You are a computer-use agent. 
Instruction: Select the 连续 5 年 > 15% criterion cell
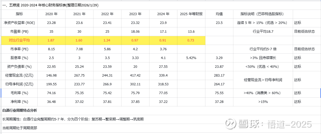pyautogui.click(x=263, y=23)
